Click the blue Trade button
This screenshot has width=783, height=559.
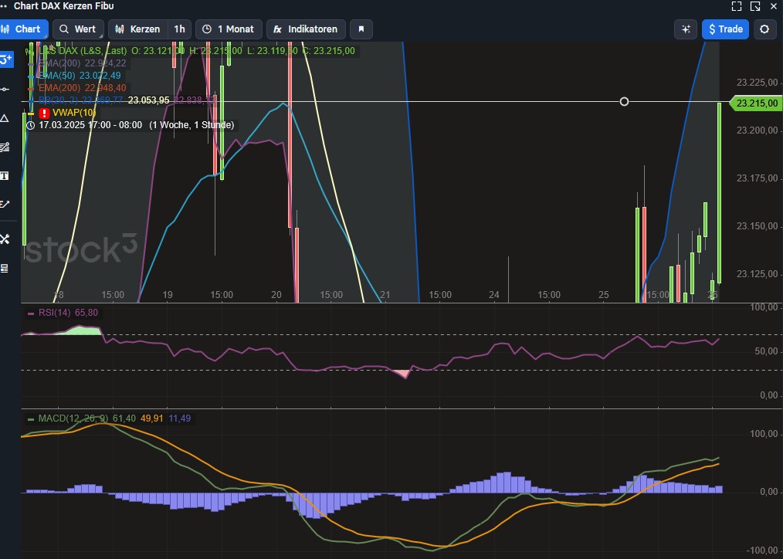(x=725, y=29)
